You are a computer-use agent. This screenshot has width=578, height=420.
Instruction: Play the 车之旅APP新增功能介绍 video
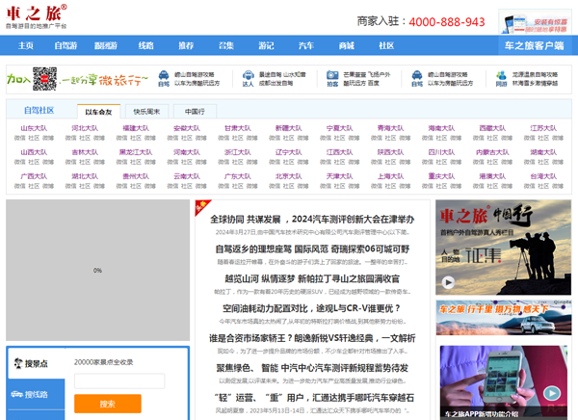point(552,393)
